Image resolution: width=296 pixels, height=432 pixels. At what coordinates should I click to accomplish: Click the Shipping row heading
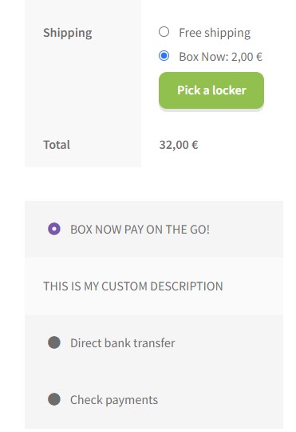[x=68, y=33]
